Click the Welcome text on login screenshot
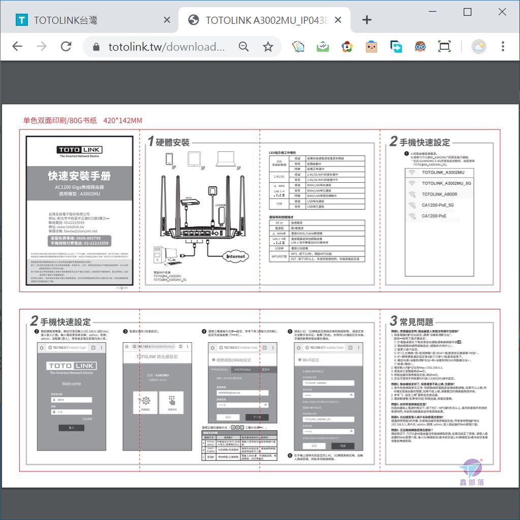Screen dimensions: 520x520 click(x=71, y=384)
